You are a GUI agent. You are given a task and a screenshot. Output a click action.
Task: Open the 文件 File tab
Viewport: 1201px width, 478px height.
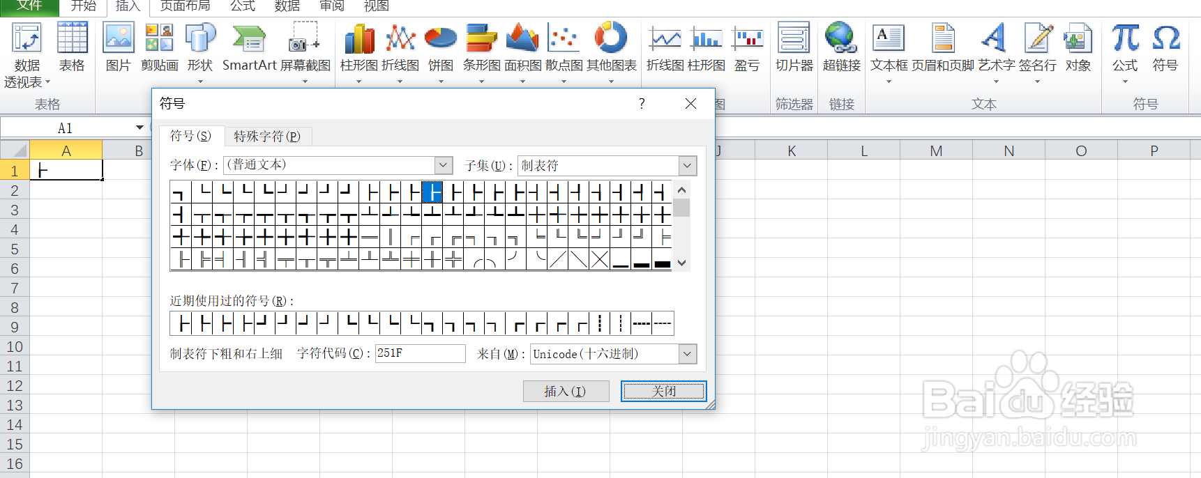tap(29, 6)
